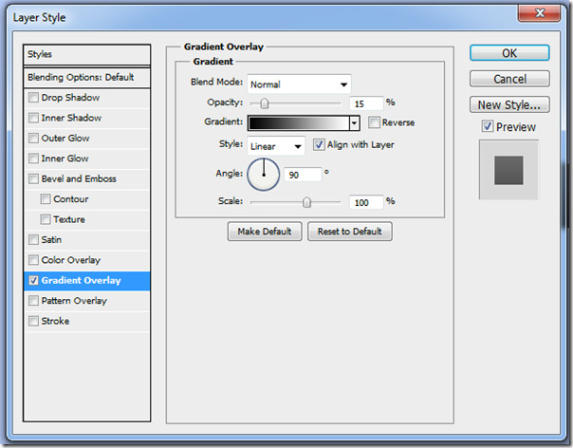Image resolution: width=573 pixels, height=448 pixels.
Task: Open the gradient picker arrow
Action: 354,123
